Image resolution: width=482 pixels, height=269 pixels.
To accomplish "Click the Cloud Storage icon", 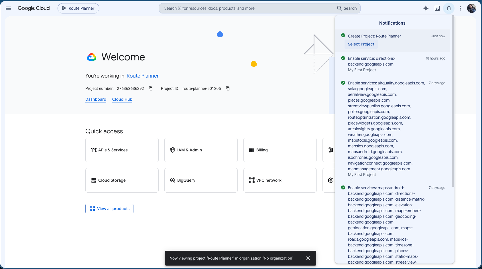I will pos(94,180).
